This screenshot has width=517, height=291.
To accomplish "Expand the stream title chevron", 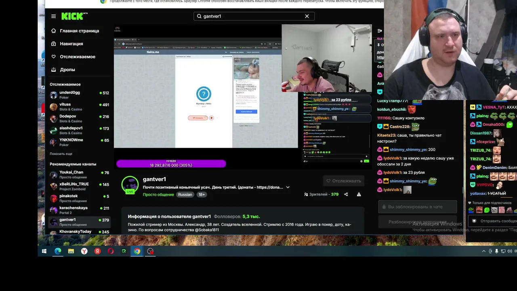I will [288, 188].
